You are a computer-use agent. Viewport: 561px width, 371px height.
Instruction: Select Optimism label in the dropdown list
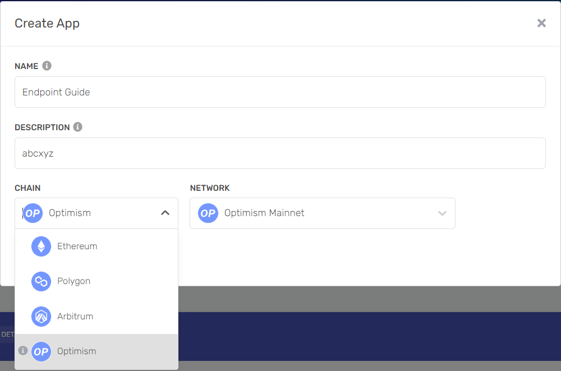(x=76, y=351)
